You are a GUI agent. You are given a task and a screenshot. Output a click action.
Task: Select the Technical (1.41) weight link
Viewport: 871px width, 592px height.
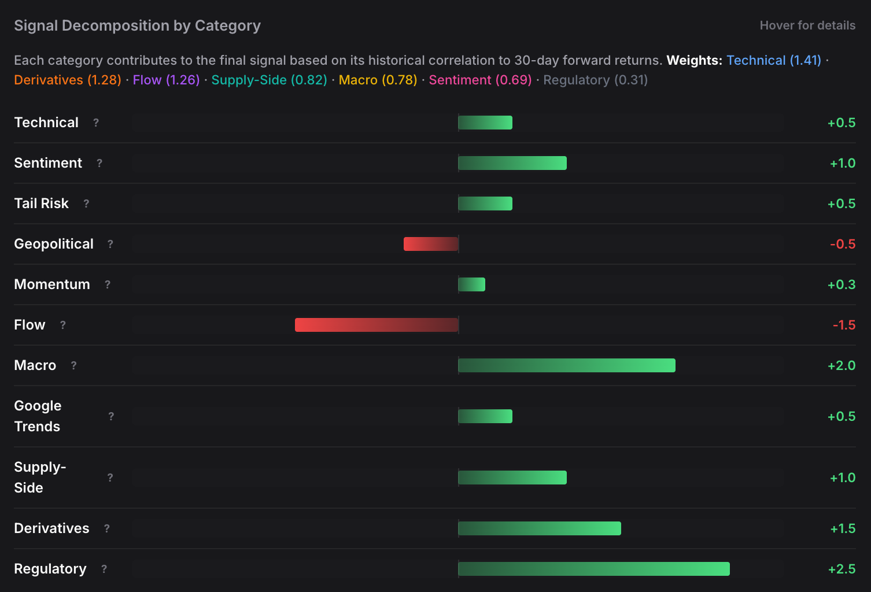774,60
